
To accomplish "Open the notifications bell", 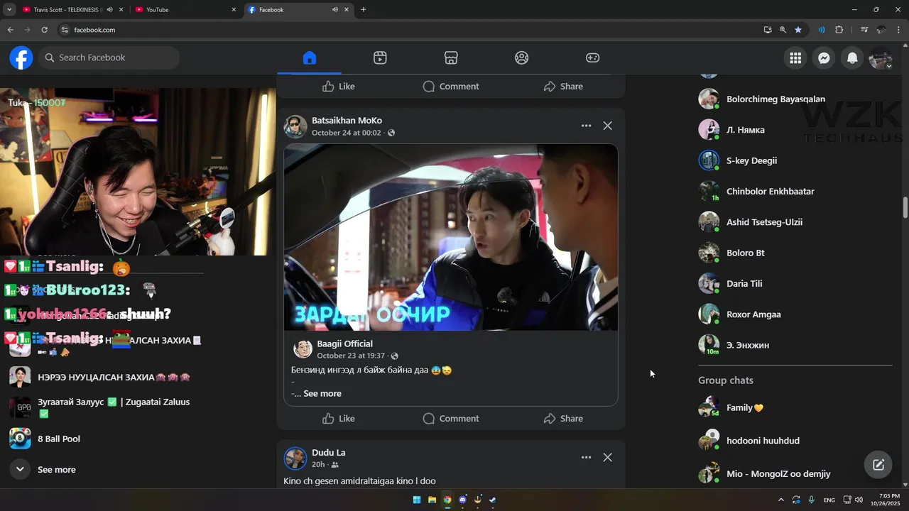I will [x=852, y=58].
